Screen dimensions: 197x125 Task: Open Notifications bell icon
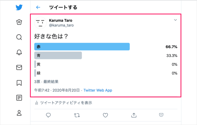click(19, 52)
